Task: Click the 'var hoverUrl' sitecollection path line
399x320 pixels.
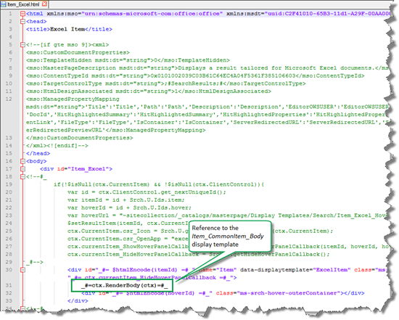Action: click(228, 216)
